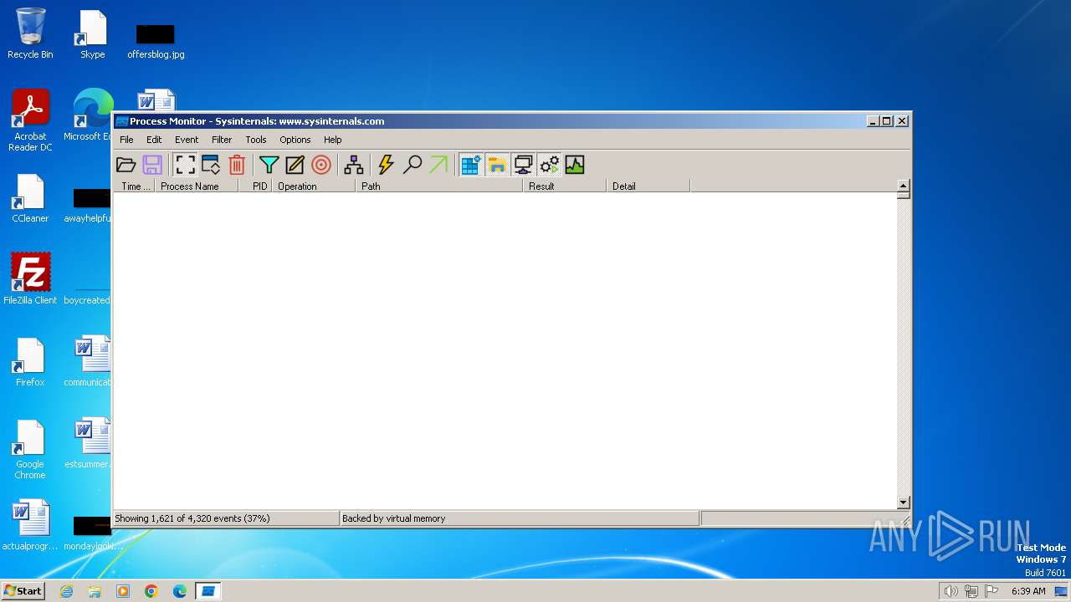The width and height of the screenshot is (1071, 602).
Task: Click the scrollbar up arrow in event list
Action: [903, 186]
